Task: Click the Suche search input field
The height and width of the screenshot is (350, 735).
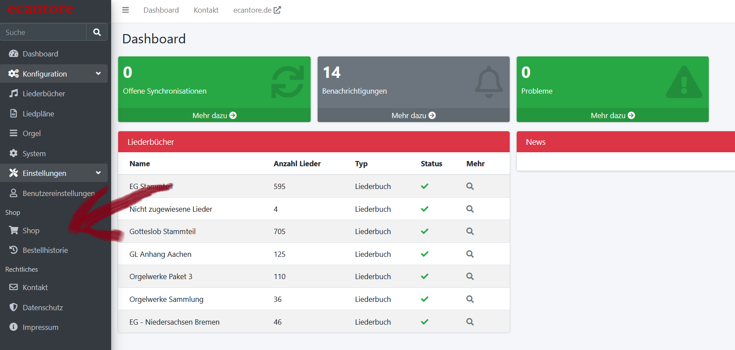Action: (43, 32)
